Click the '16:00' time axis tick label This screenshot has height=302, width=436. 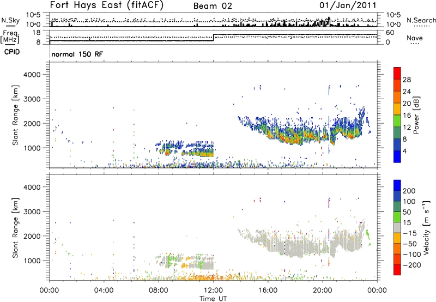click(x=268, y=291)
